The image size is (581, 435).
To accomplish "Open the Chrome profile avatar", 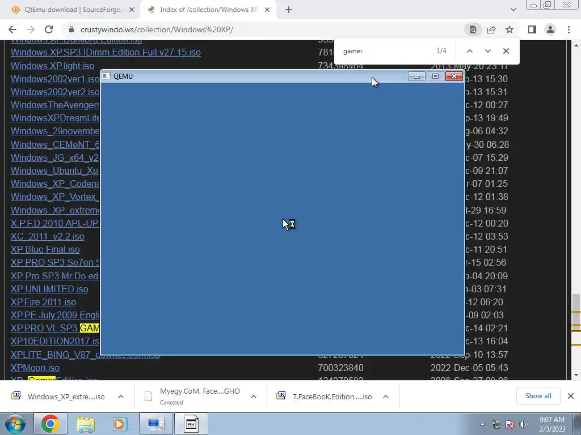I will click(550, 29).
